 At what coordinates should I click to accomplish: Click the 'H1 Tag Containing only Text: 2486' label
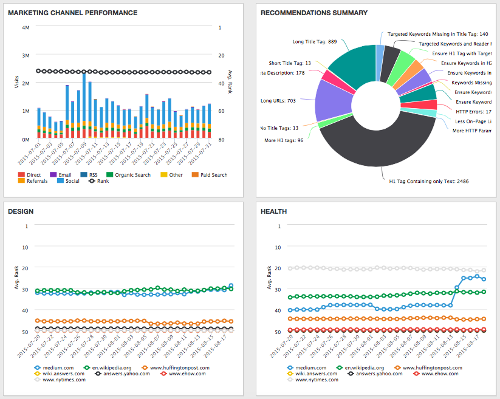[429, 181]
